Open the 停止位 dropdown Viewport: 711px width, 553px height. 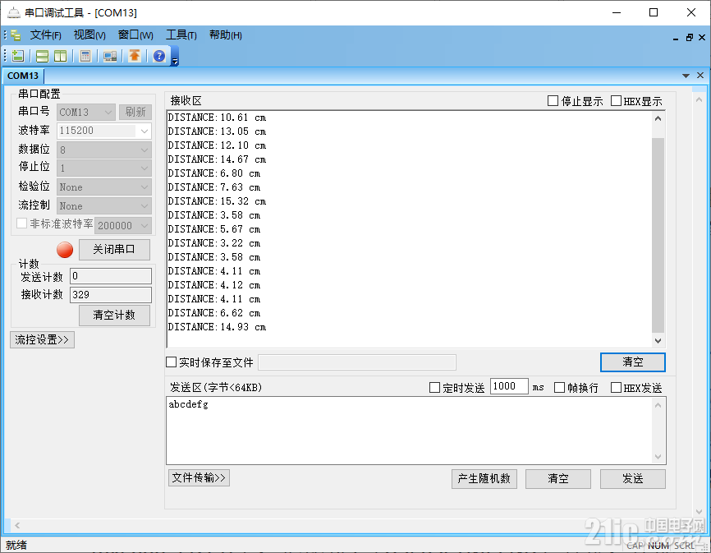[x=104, y=168]
